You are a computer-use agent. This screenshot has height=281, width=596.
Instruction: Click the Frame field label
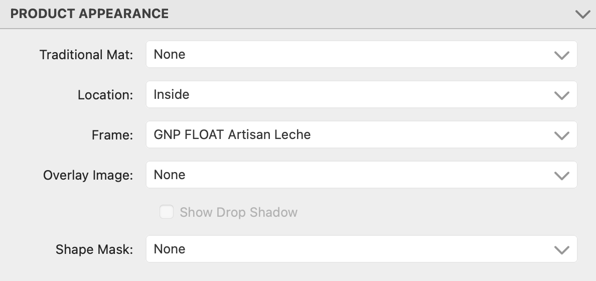tap(112, 135)
